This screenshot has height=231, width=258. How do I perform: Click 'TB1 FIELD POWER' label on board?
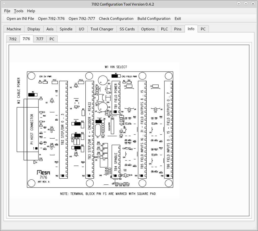116,96
